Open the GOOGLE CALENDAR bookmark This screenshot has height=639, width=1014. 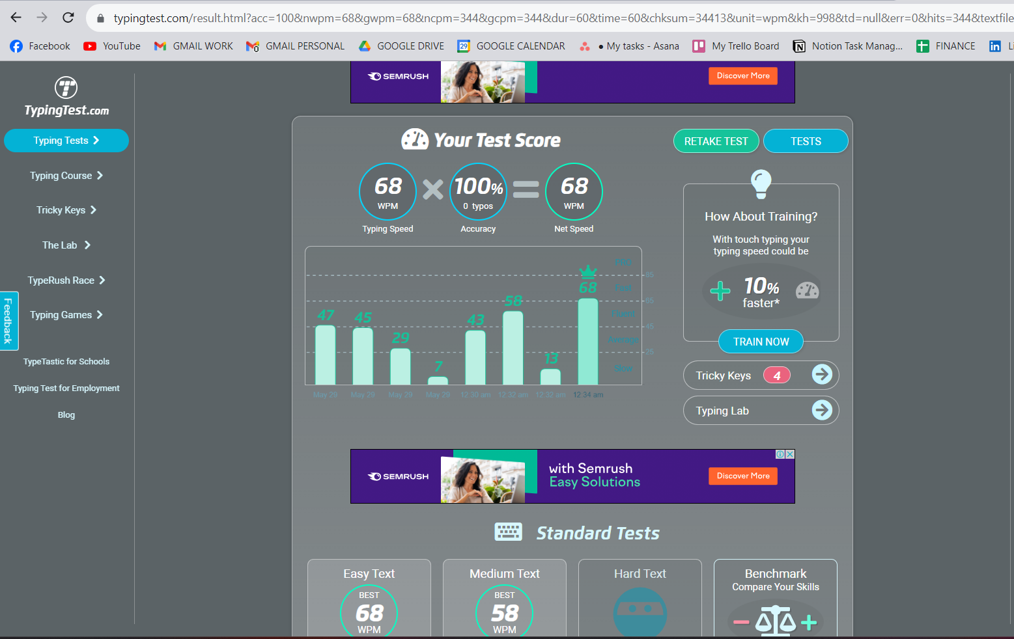tap(511, 46)
